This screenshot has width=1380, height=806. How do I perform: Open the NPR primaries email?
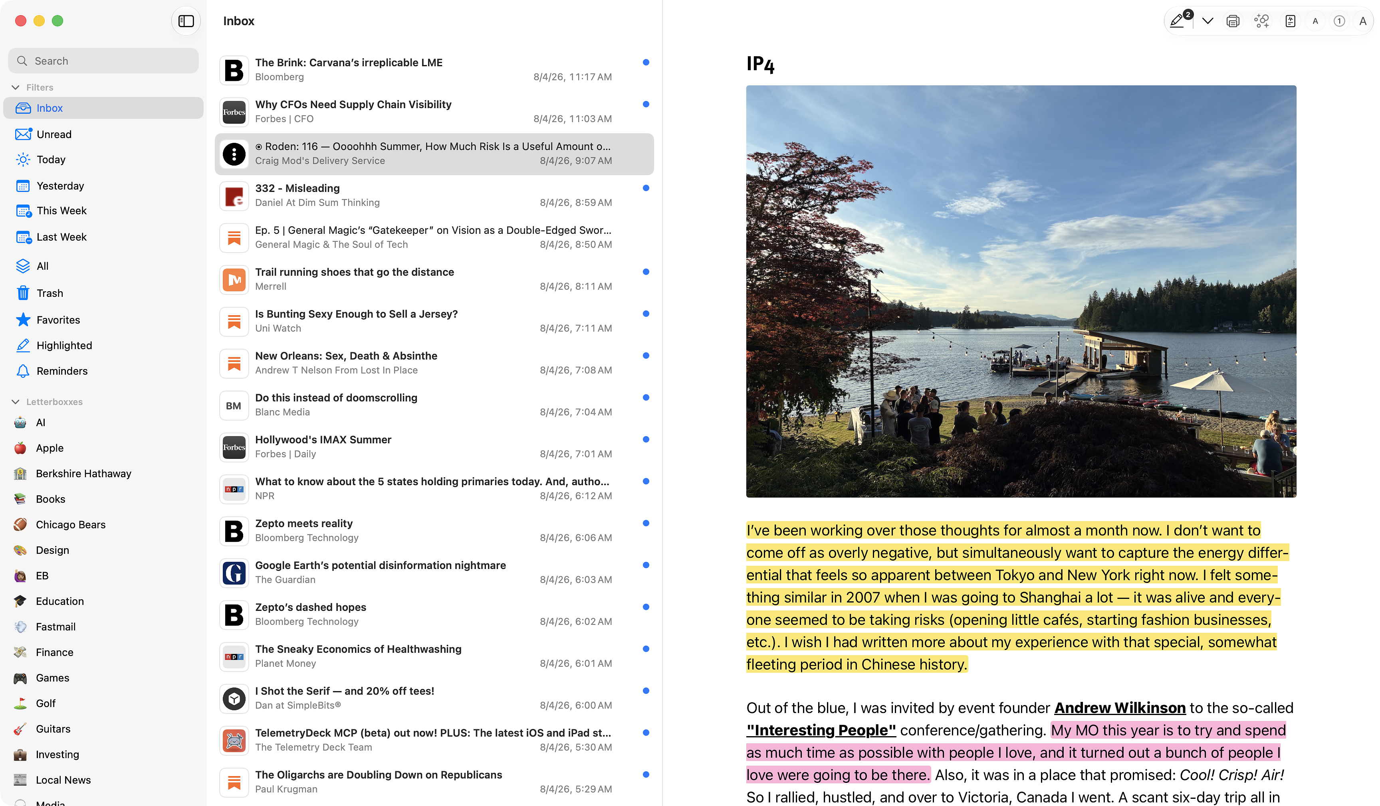434,489
